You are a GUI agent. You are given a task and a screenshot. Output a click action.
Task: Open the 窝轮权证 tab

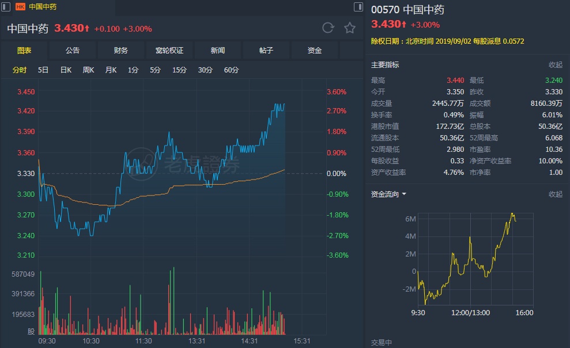coord(169,51)
